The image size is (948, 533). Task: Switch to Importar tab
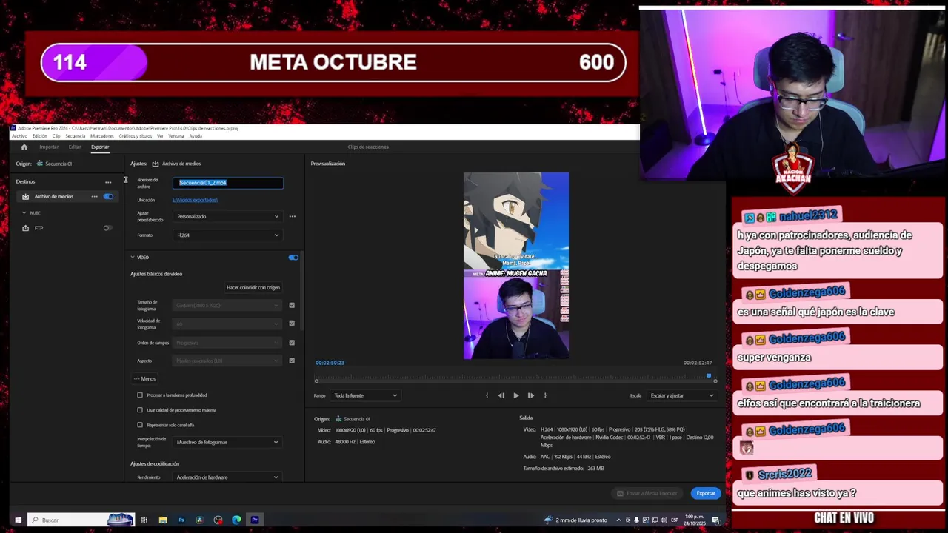pos(49,147)
